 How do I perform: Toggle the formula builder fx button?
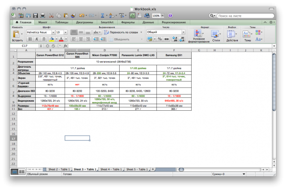[132, 16]
